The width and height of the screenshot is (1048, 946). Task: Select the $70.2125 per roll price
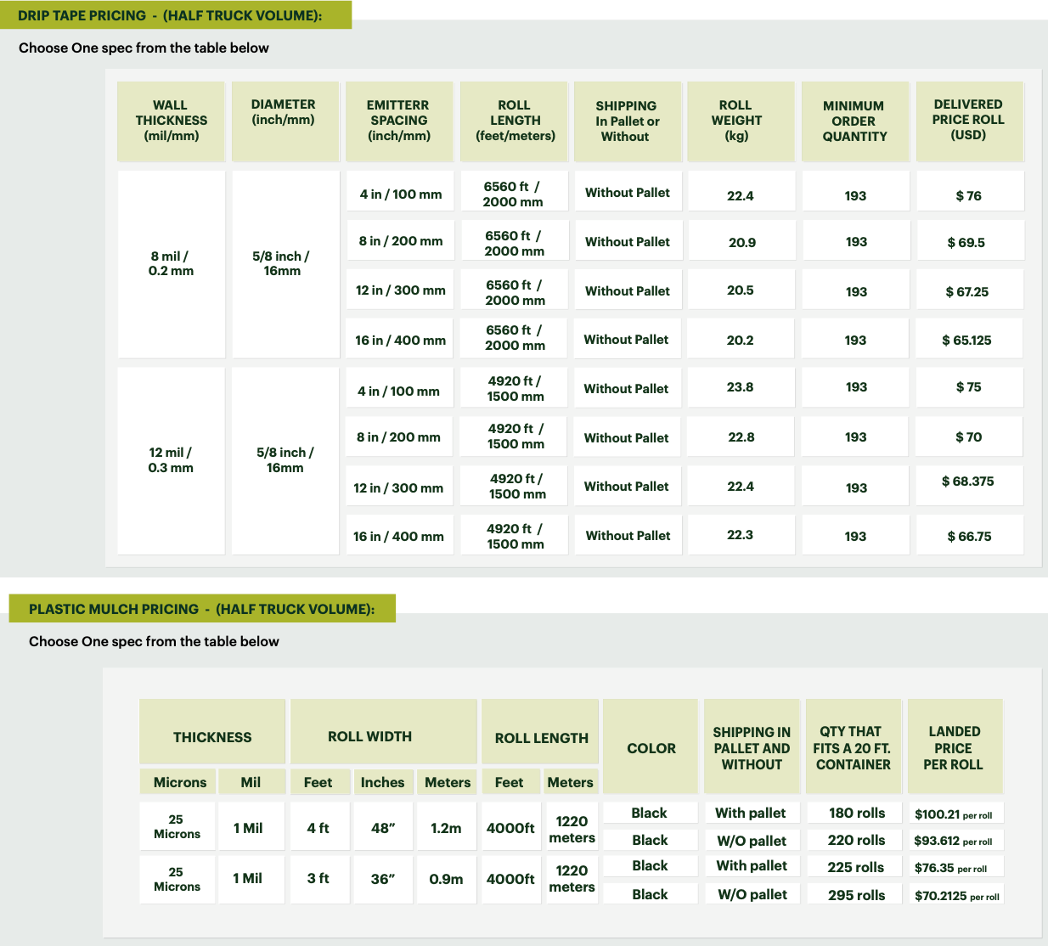[956, 896]
